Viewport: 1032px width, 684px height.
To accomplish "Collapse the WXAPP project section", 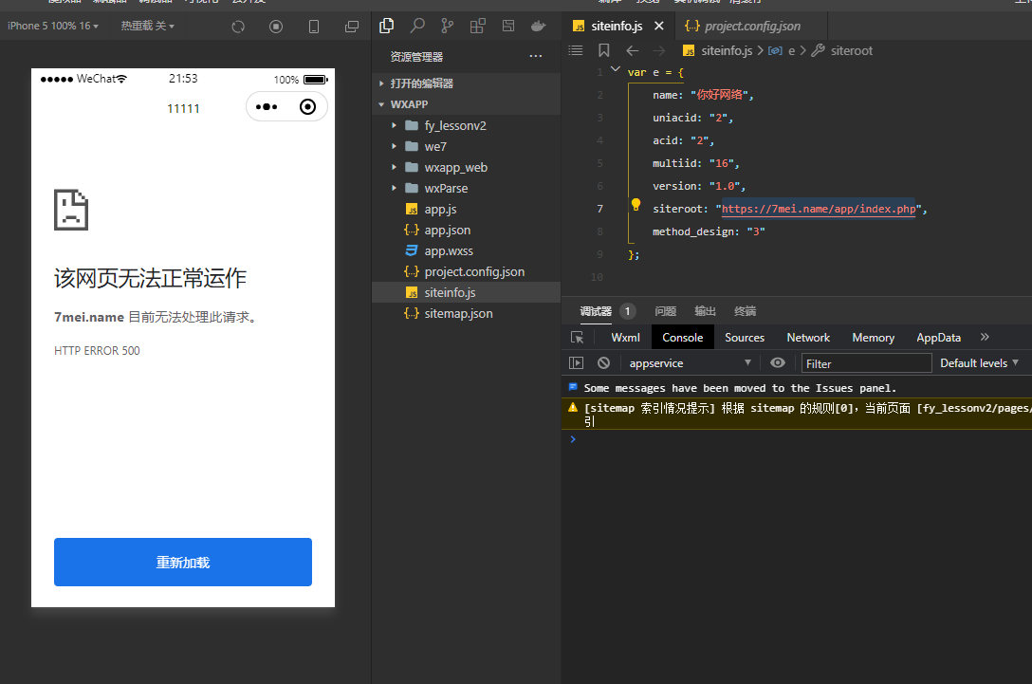I will point(466,104).
